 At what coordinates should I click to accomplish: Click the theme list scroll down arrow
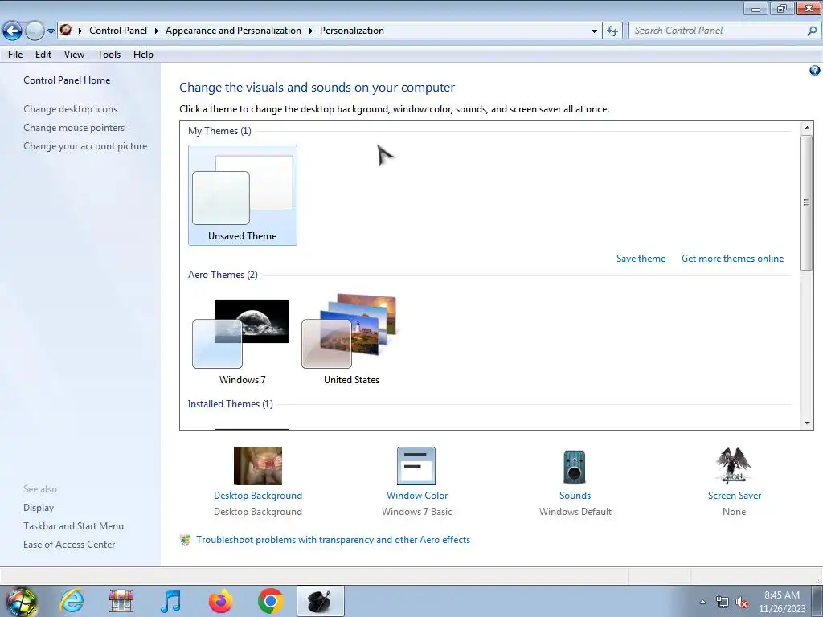coord(807,423)
